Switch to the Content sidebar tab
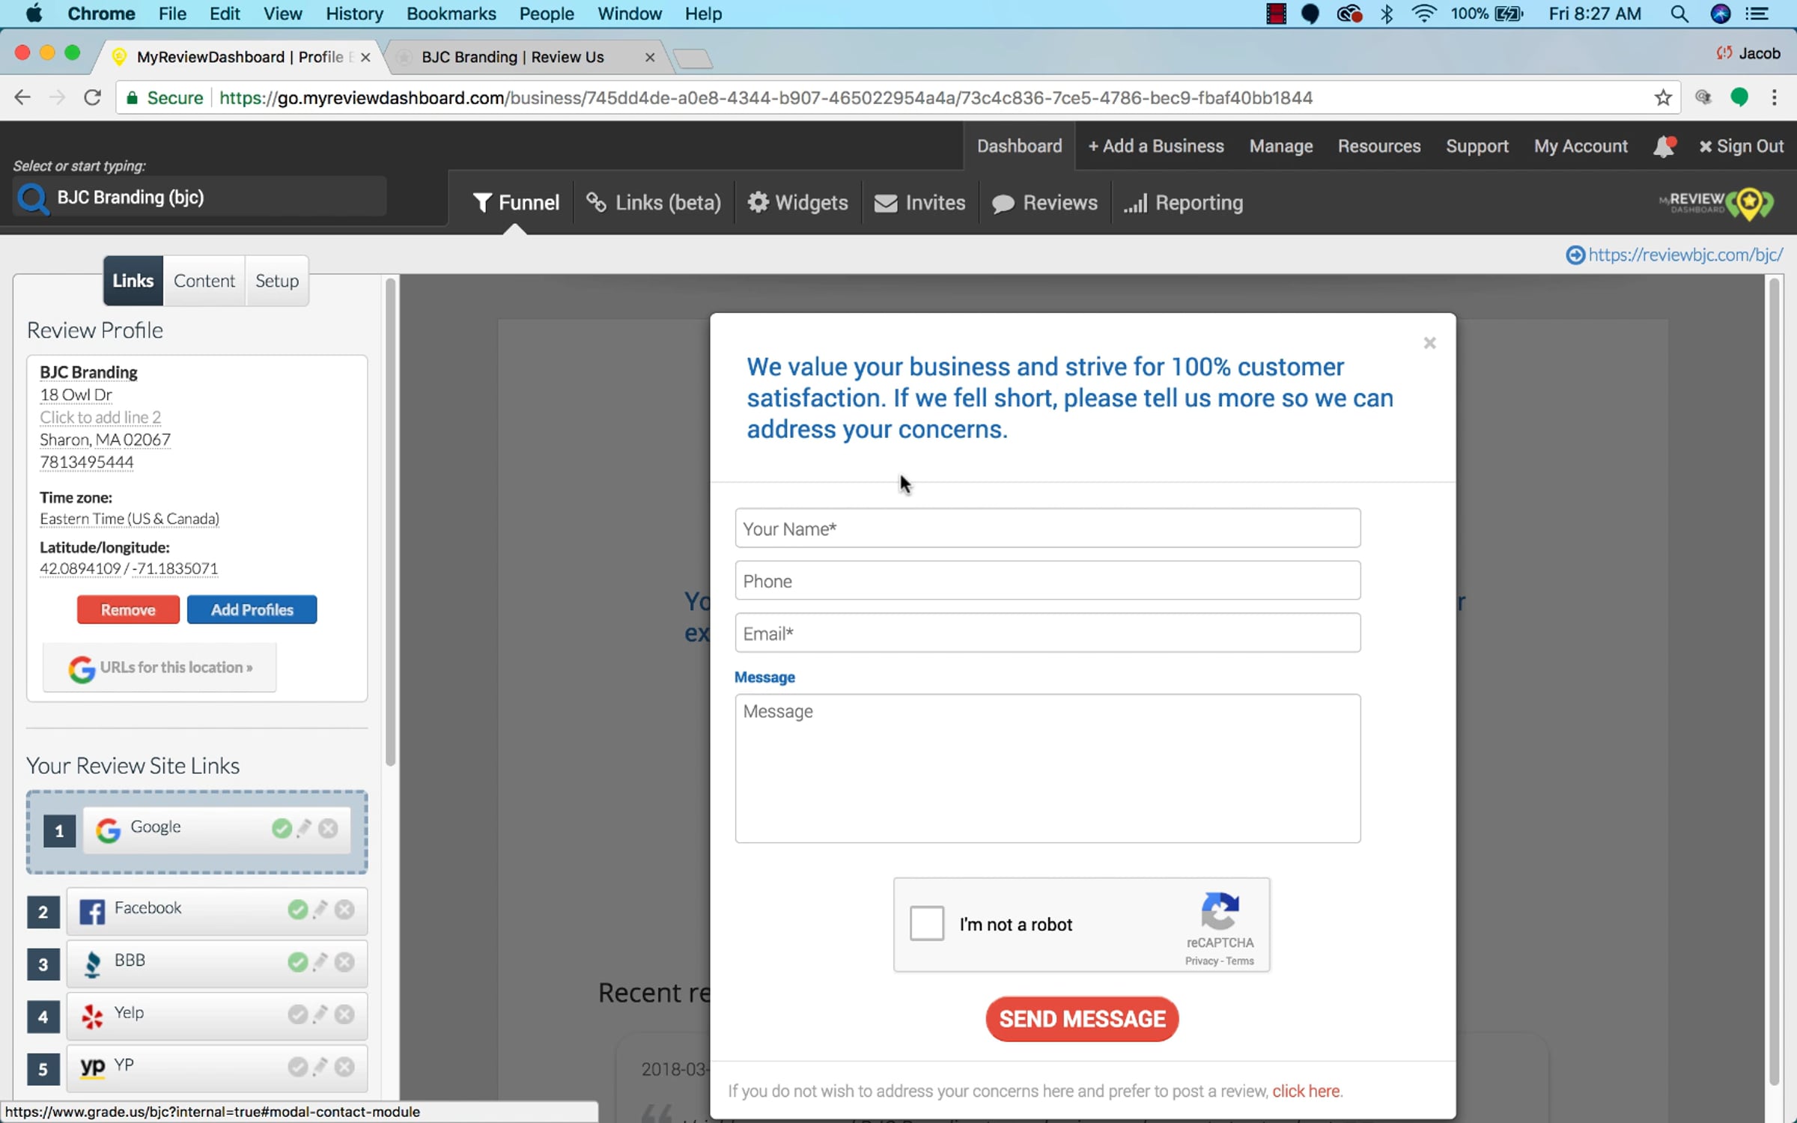 click(x=204, y=281)
